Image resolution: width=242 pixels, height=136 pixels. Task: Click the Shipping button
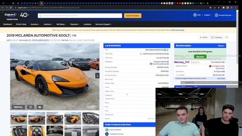(x=216, y=37)
